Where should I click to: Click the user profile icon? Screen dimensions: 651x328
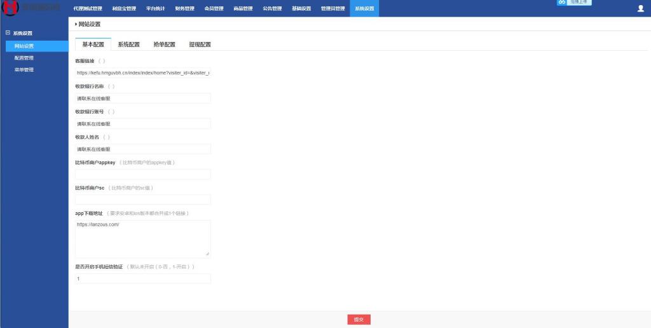(x=640, y=9)
